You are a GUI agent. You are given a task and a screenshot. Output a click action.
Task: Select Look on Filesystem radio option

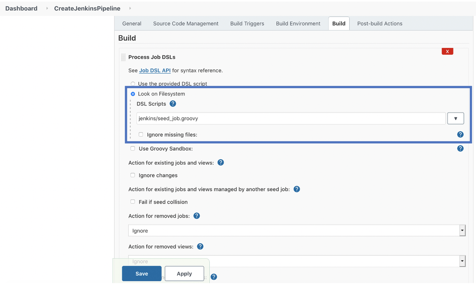pos(133,94)
